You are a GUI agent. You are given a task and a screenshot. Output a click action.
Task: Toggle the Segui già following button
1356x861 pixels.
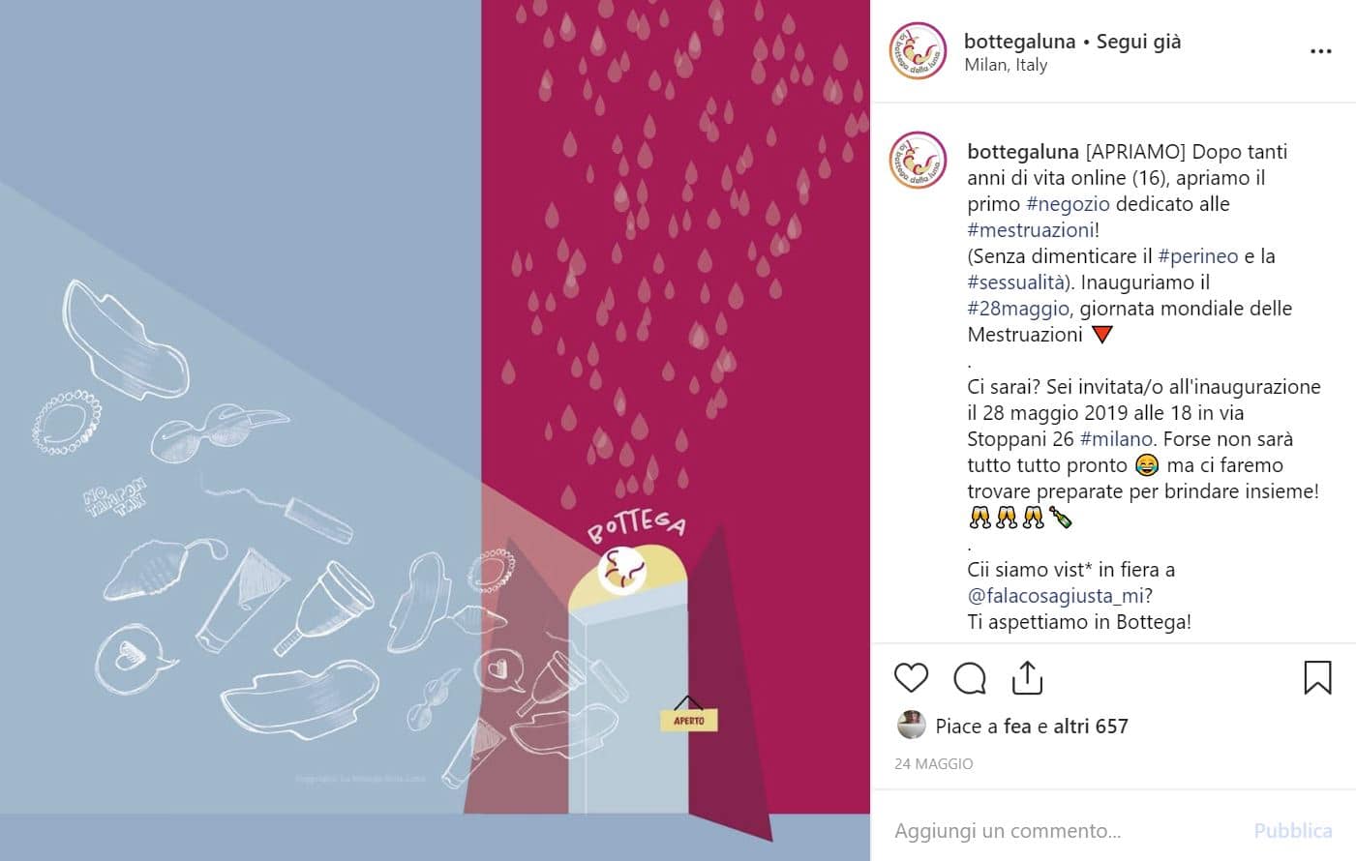coord(1138,41)
